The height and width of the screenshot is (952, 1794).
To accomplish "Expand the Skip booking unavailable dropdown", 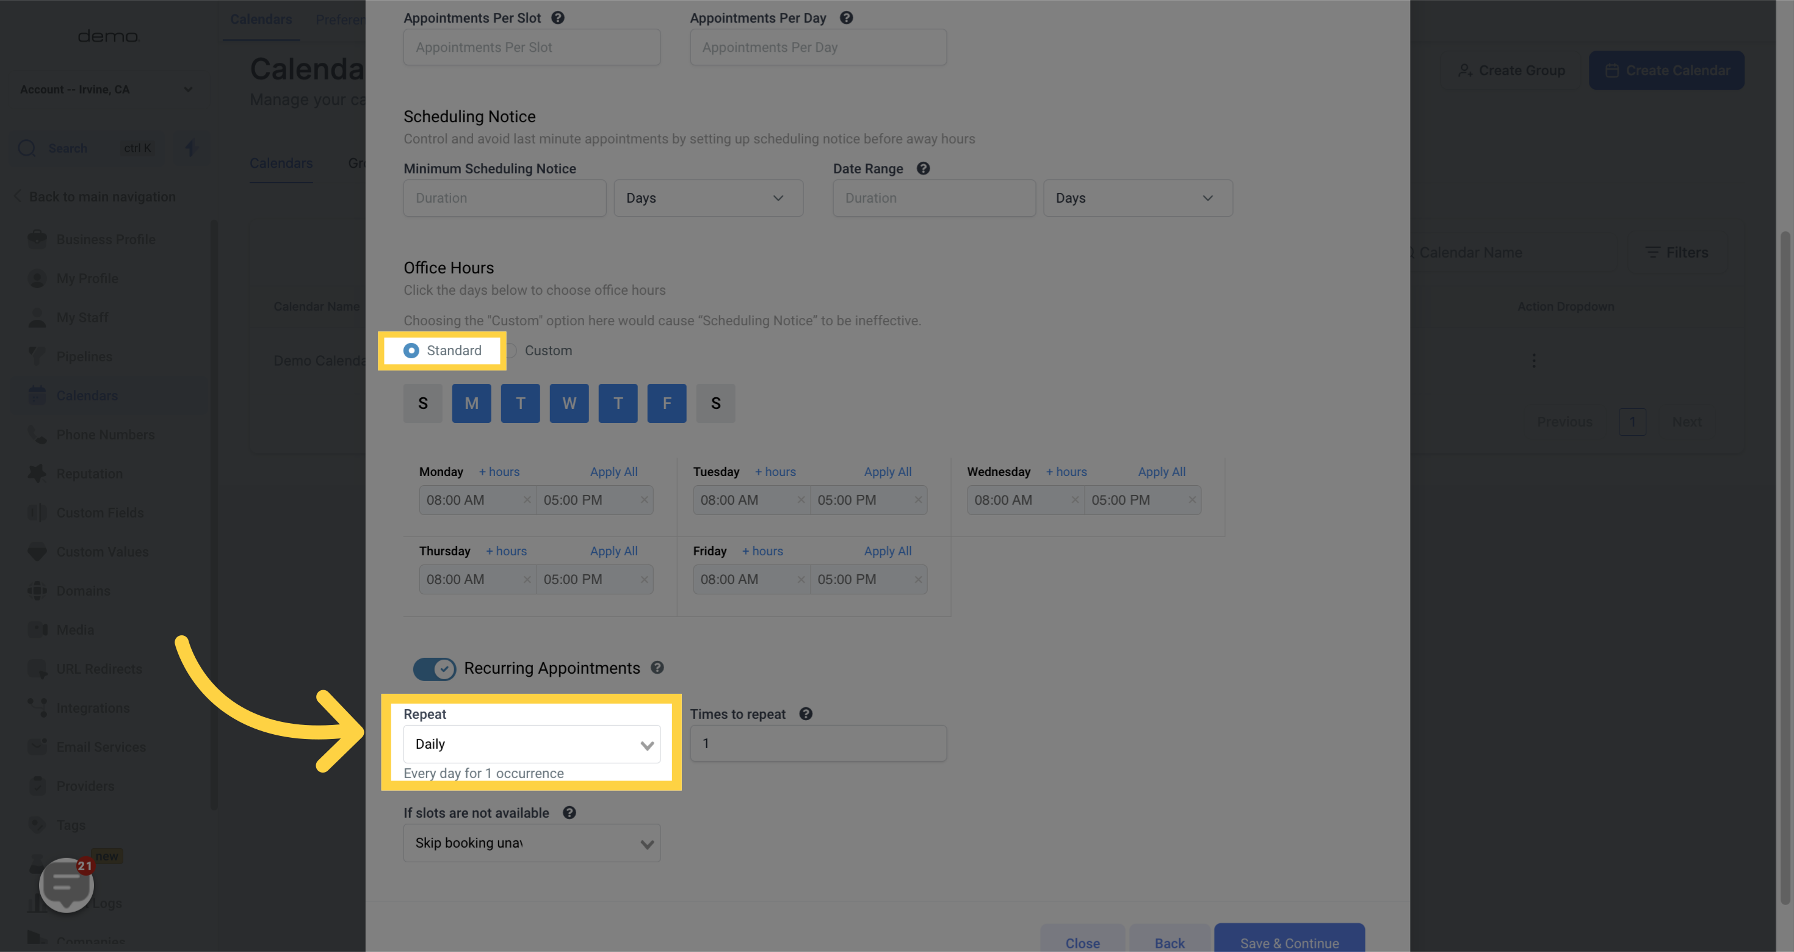I will pos(532,843).
